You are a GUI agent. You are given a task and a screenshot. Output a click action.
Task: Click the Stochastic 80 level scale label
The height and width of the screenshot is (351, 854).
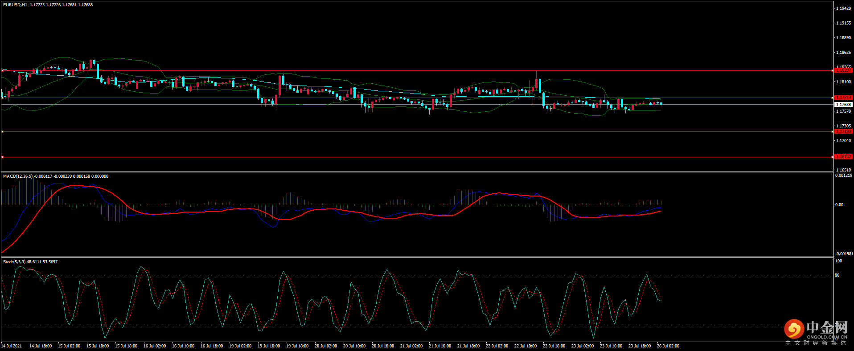(x=837, y=275)
